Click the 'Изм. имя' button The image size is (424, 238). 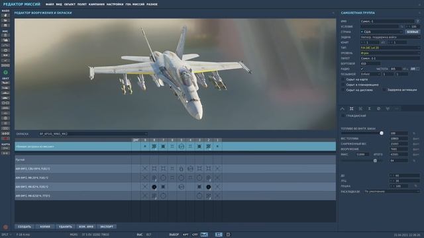86,227
